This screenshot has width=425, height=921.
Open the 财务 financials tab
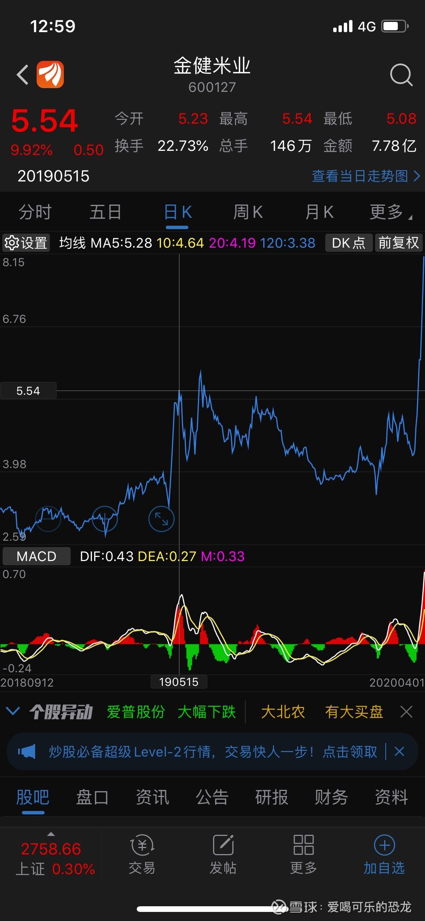(x=331, y=797)
